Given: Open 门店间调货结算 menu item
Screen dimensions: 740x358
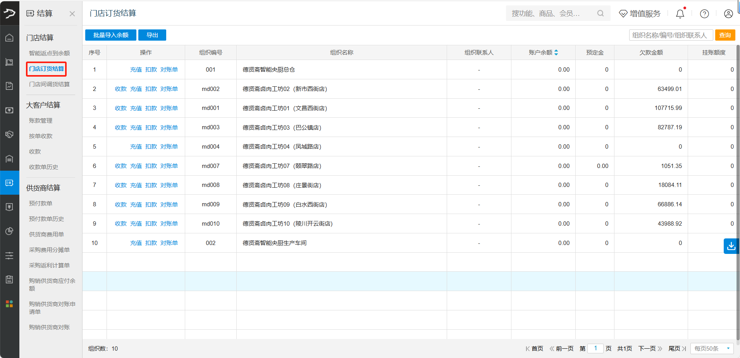Looking at the screenshot, I should click(49, 84).
